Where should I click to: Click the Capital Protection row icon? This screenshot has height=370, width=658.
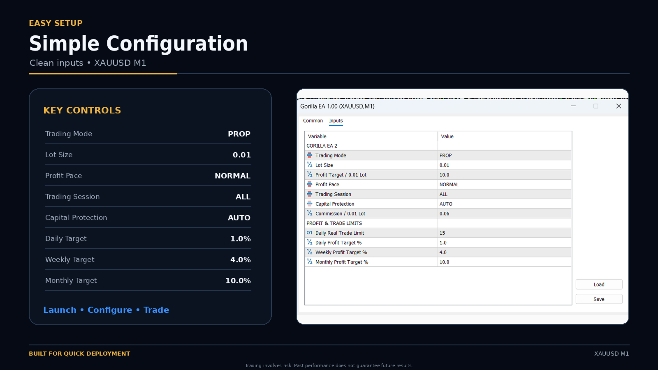(x=310, y=203)
